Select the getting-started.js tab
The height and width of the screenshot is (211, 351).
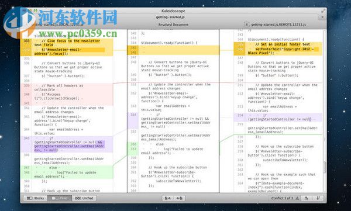tap(170, 17)
